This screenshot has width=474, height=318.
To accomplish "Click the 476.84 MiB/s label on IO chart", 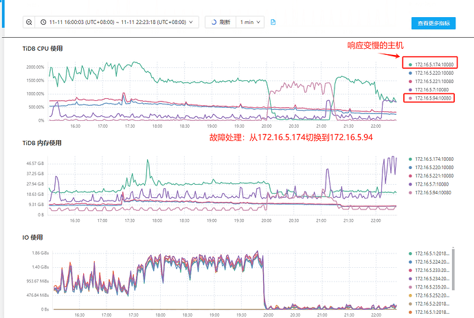I will (x=38, y=295).
